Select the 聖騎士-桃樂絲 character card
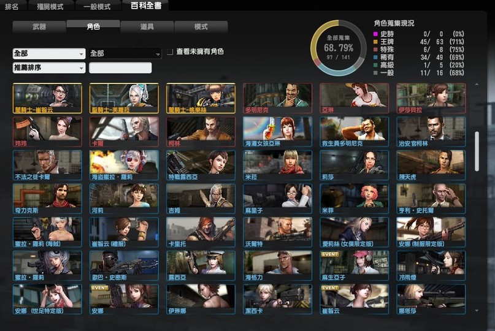The width and height of the screenshot is (495, 331). point(201,98)
